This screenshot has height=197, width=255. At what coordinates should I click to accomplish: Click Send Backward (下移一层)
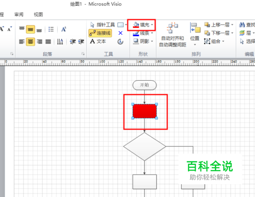click(x=217, y=33)
